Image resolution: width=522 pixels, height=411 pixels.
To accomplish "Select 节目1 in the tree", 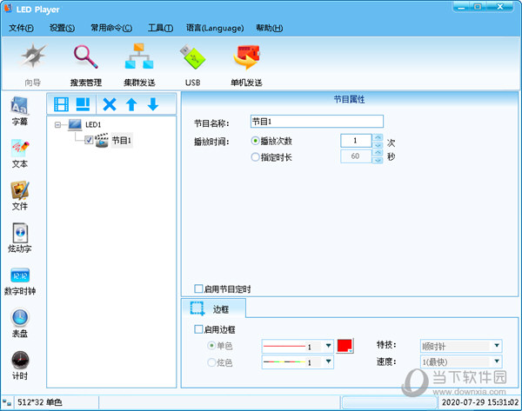I will click(121, 140).
